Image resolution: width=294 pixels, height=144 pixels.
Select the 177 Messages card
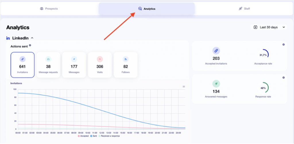coord(74,65)
